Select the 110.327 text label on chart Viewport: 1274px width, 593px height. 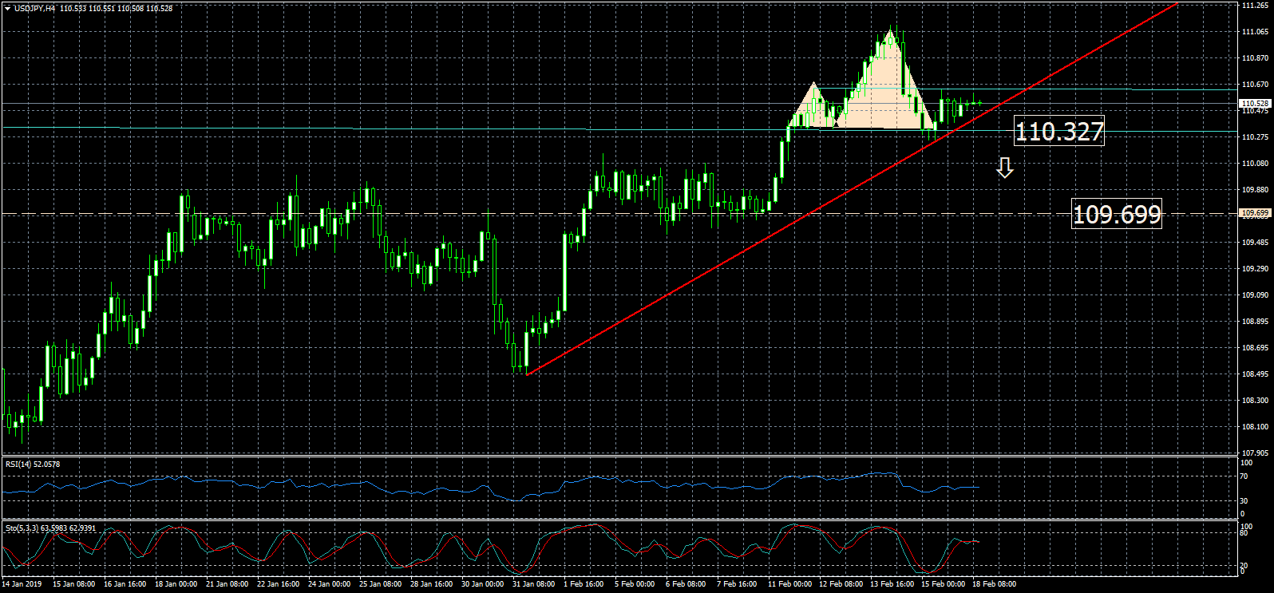(1058, 132)
